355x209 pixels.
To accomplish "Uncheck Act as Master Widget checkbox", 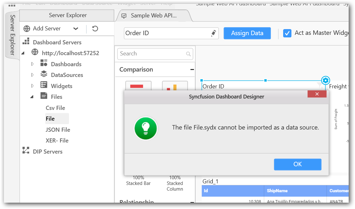I will click(287, 33).
